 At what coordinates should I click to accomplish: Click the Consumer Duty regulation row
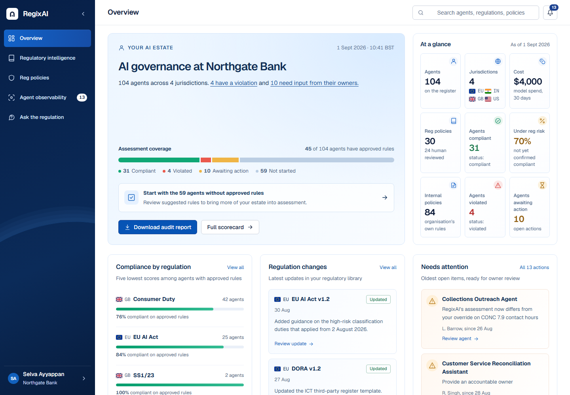[180, 308]
